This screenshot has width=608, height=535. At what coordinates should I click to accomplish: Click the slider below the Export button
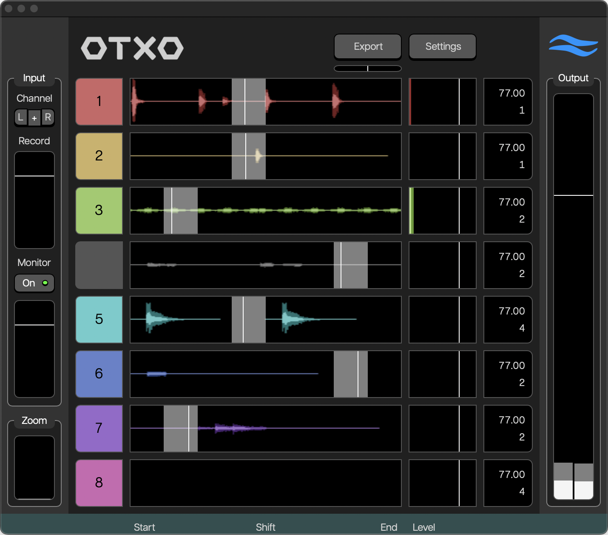[367, 68]
